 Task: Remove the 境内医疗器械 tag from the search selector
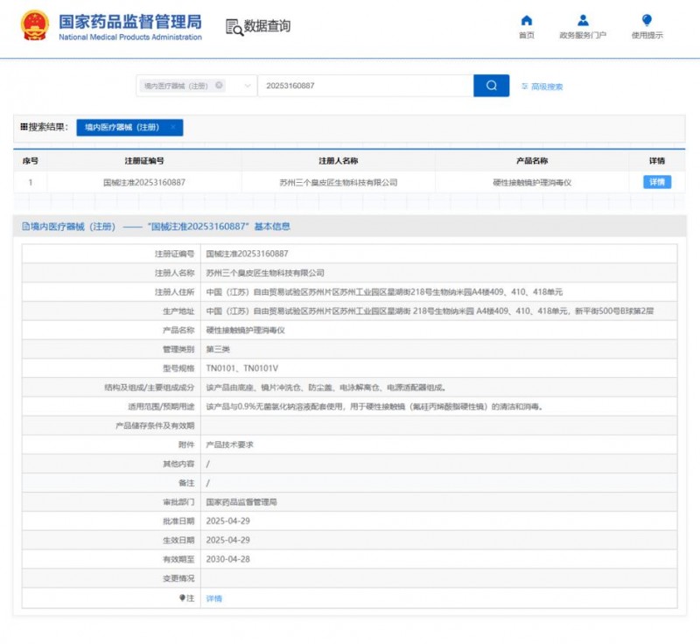click(219, 86)
